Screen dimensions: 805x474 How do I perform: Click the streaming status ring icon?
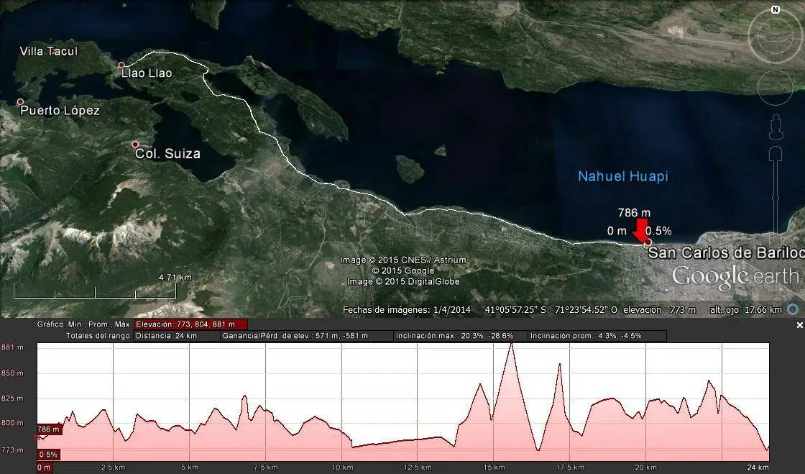(792, 309)
